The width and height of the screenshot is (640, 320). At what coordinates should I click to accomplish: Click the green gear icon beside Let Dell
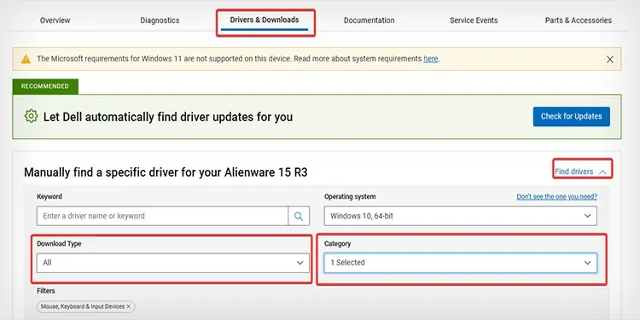pyautogui.click(x=31, y=116)
